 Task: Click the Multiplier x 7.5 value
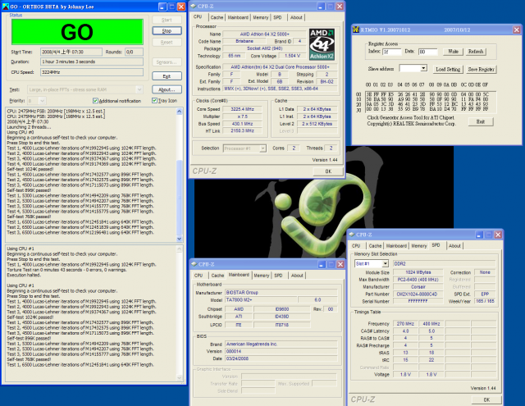(x=243, y=116)
